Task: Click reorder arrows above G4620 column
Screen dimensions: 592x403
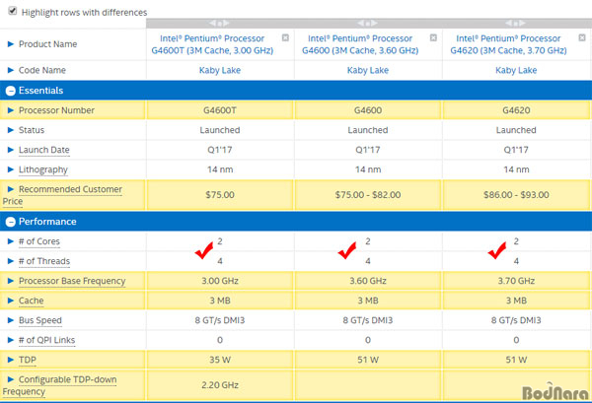Action: [x=516, y=24]
